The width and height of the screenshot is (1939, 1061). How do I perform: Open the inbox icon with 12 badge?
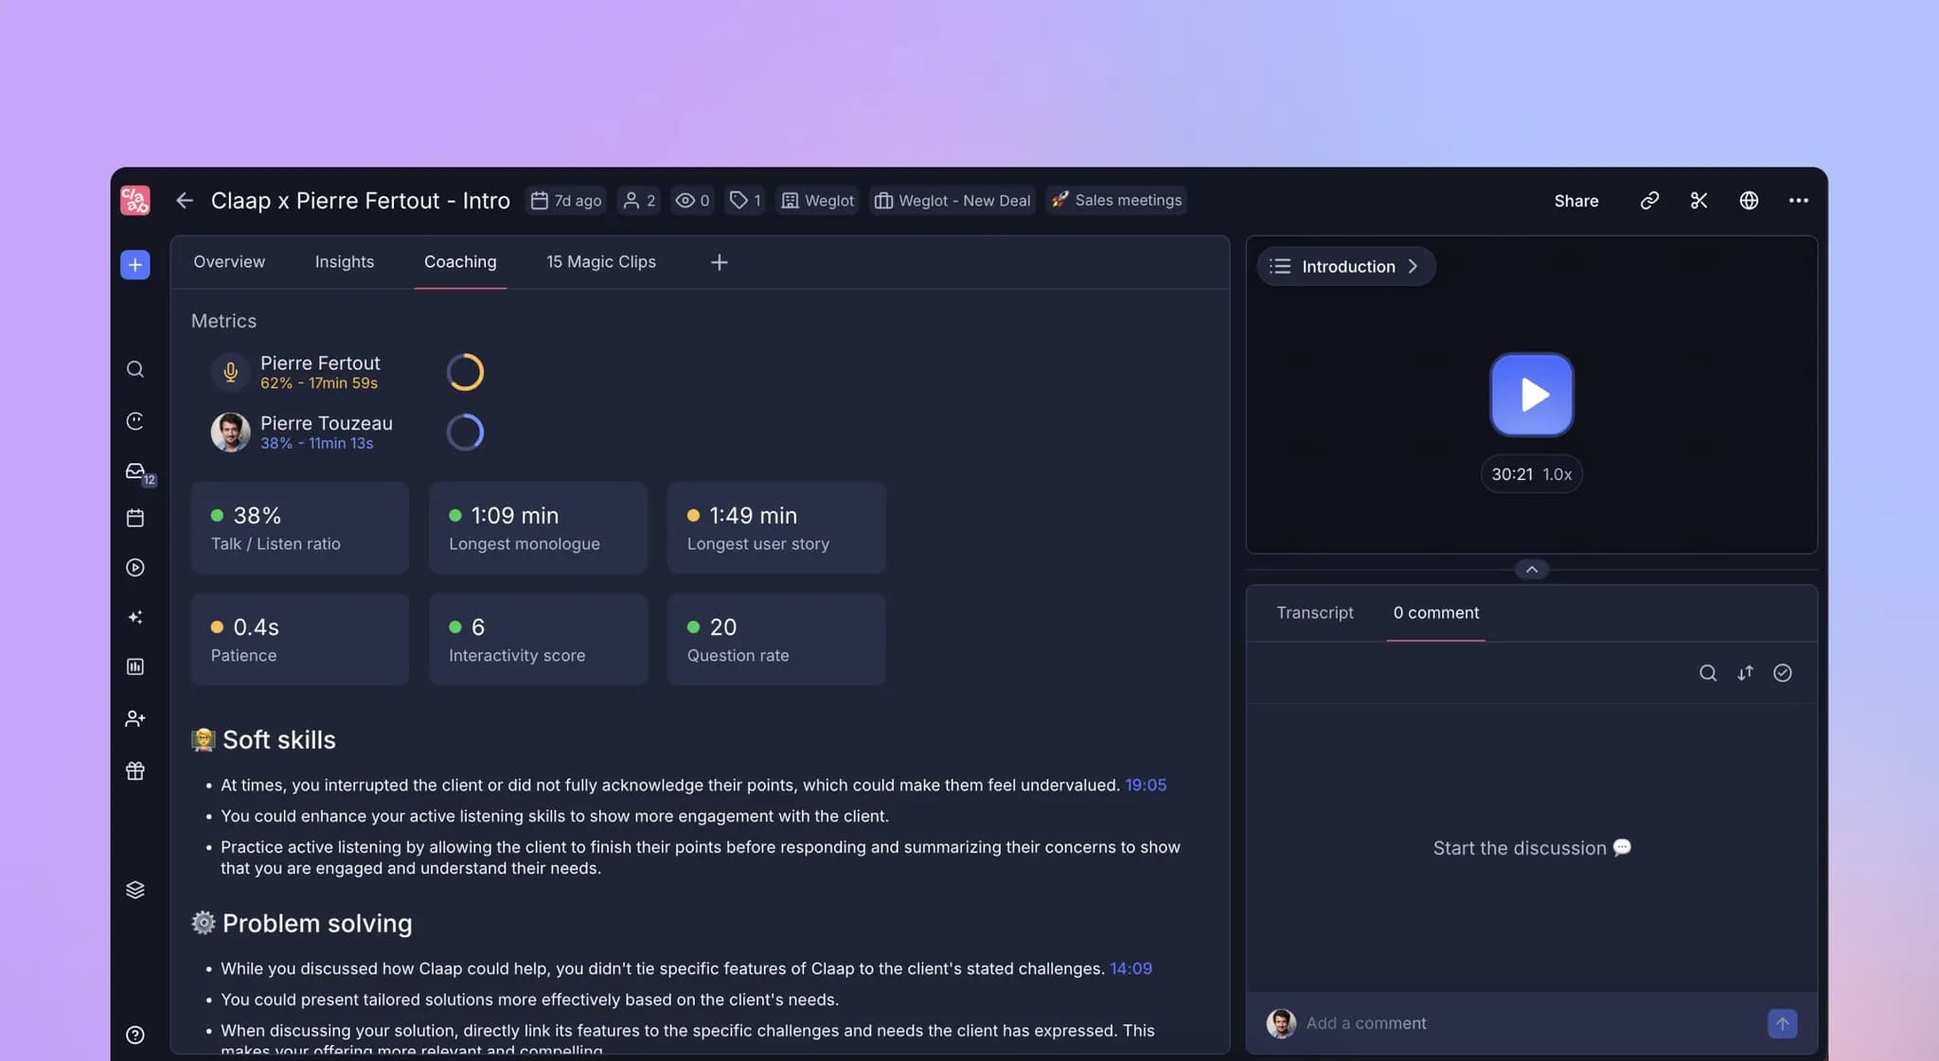(137, 471)
